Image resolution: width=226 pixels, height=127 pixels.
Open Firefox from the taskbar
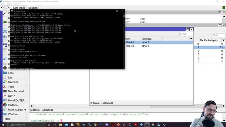(x=118, y=125)
